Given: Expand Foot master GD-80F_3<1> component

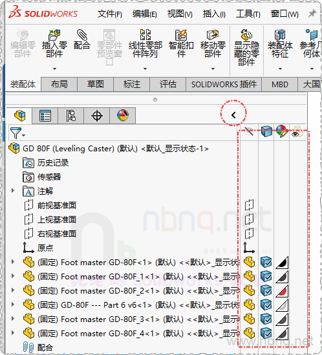Looking at the screenshot, I should (x=13, y=319).
